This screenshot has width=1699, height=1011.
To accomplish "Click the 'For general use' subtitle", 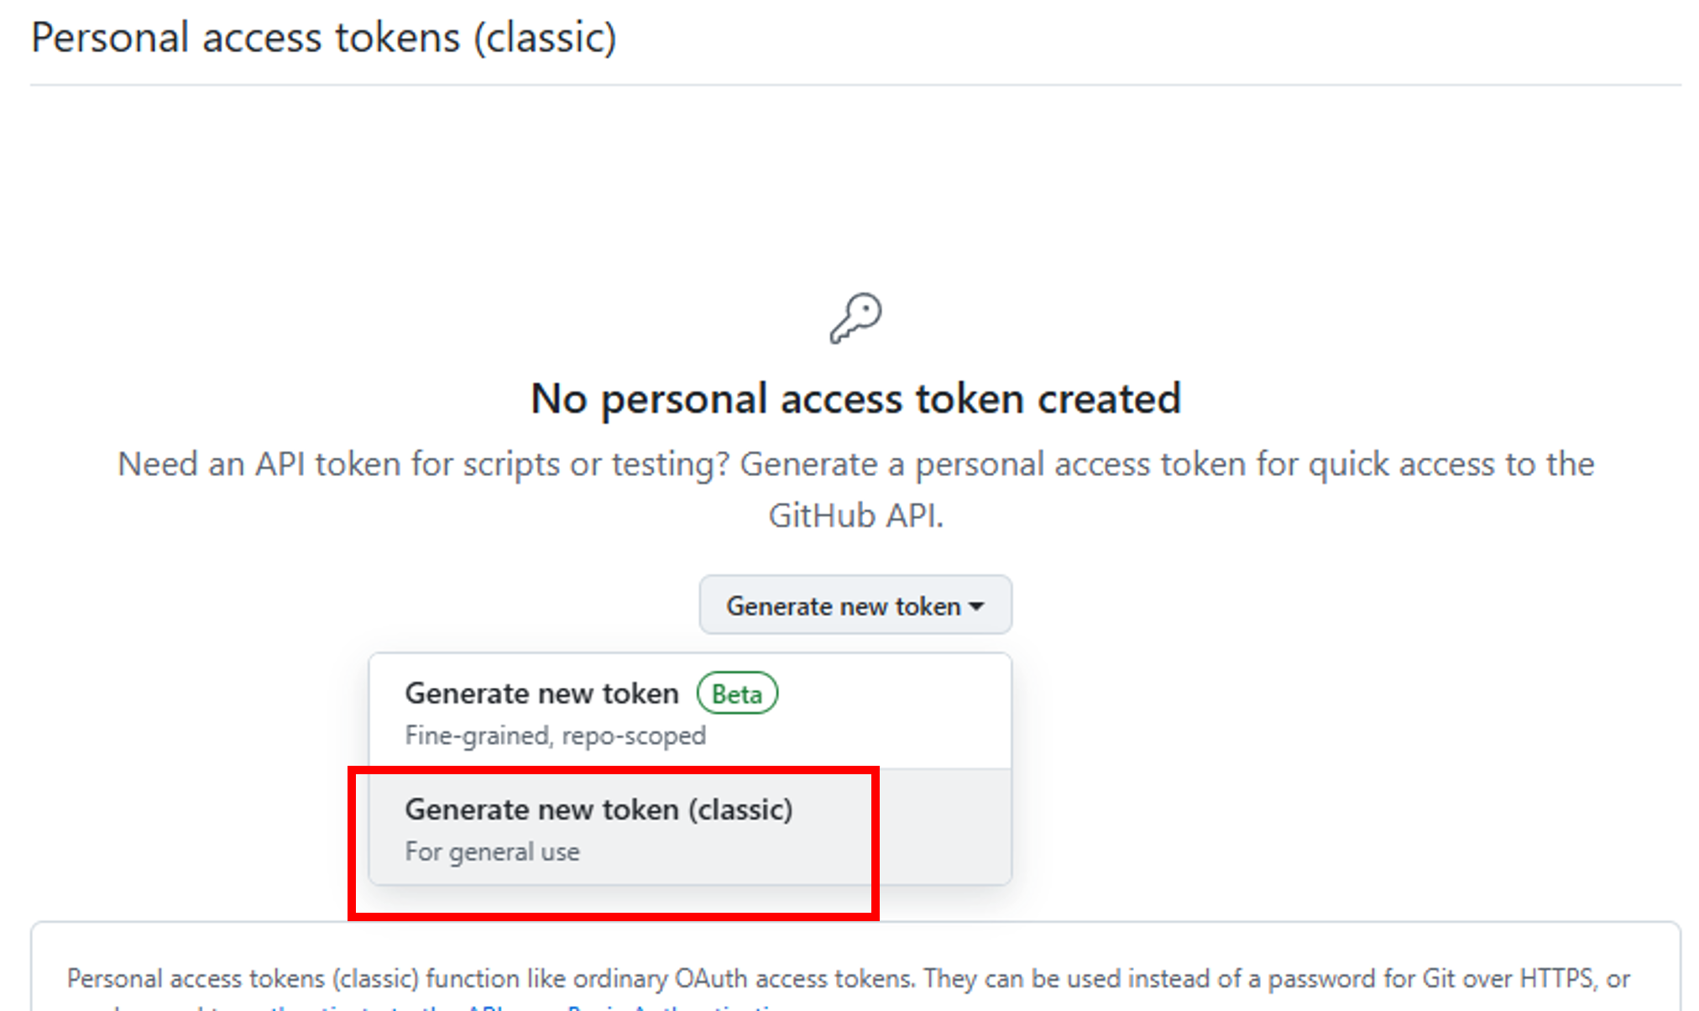I will (x=492, y=851).
